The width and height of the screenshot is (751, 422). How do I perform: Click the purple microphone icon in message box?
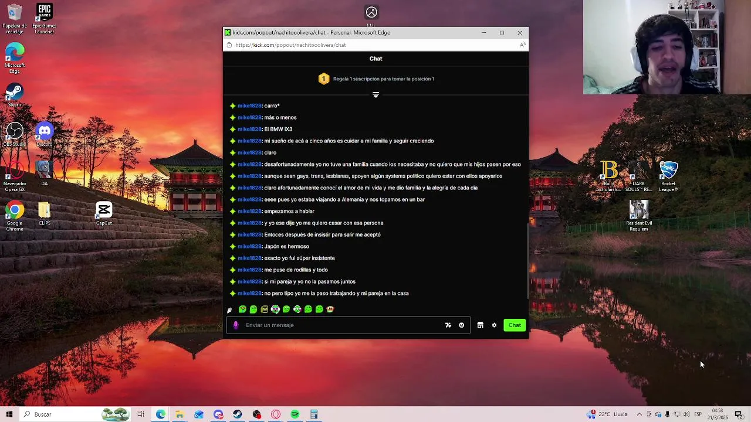point(236,325)
